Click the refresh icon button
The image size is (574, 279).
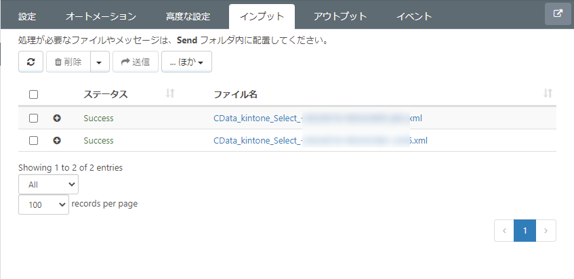click(30, 62)
